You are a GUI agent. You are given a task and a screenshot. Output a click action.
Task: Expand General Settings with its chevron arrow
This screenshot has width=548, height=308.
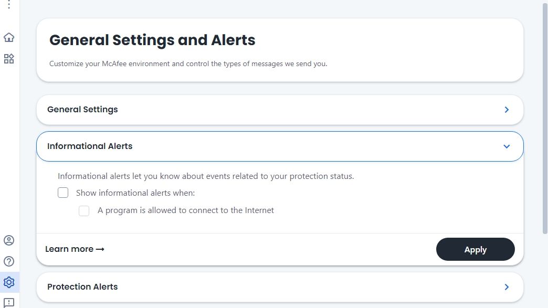[507, 110]
